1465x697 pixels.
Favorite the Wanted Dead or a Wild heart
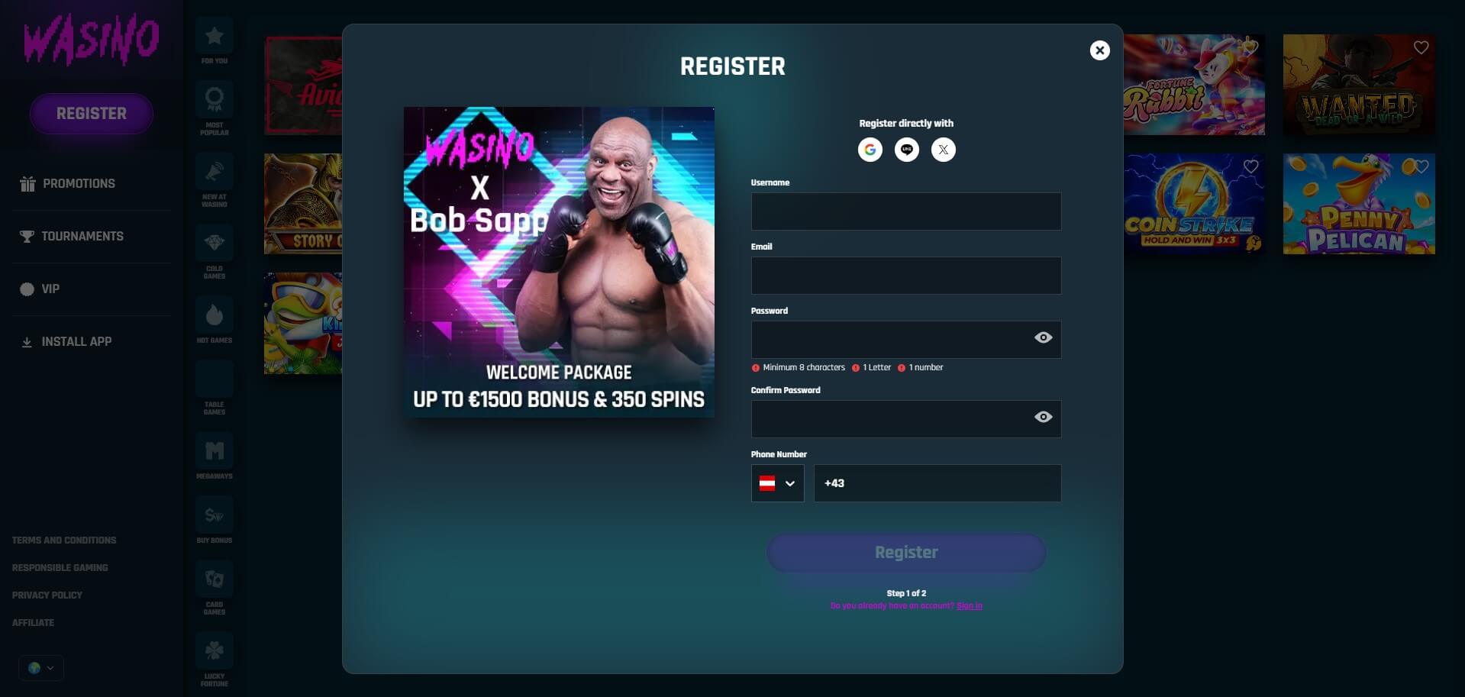click(1421, 47)
